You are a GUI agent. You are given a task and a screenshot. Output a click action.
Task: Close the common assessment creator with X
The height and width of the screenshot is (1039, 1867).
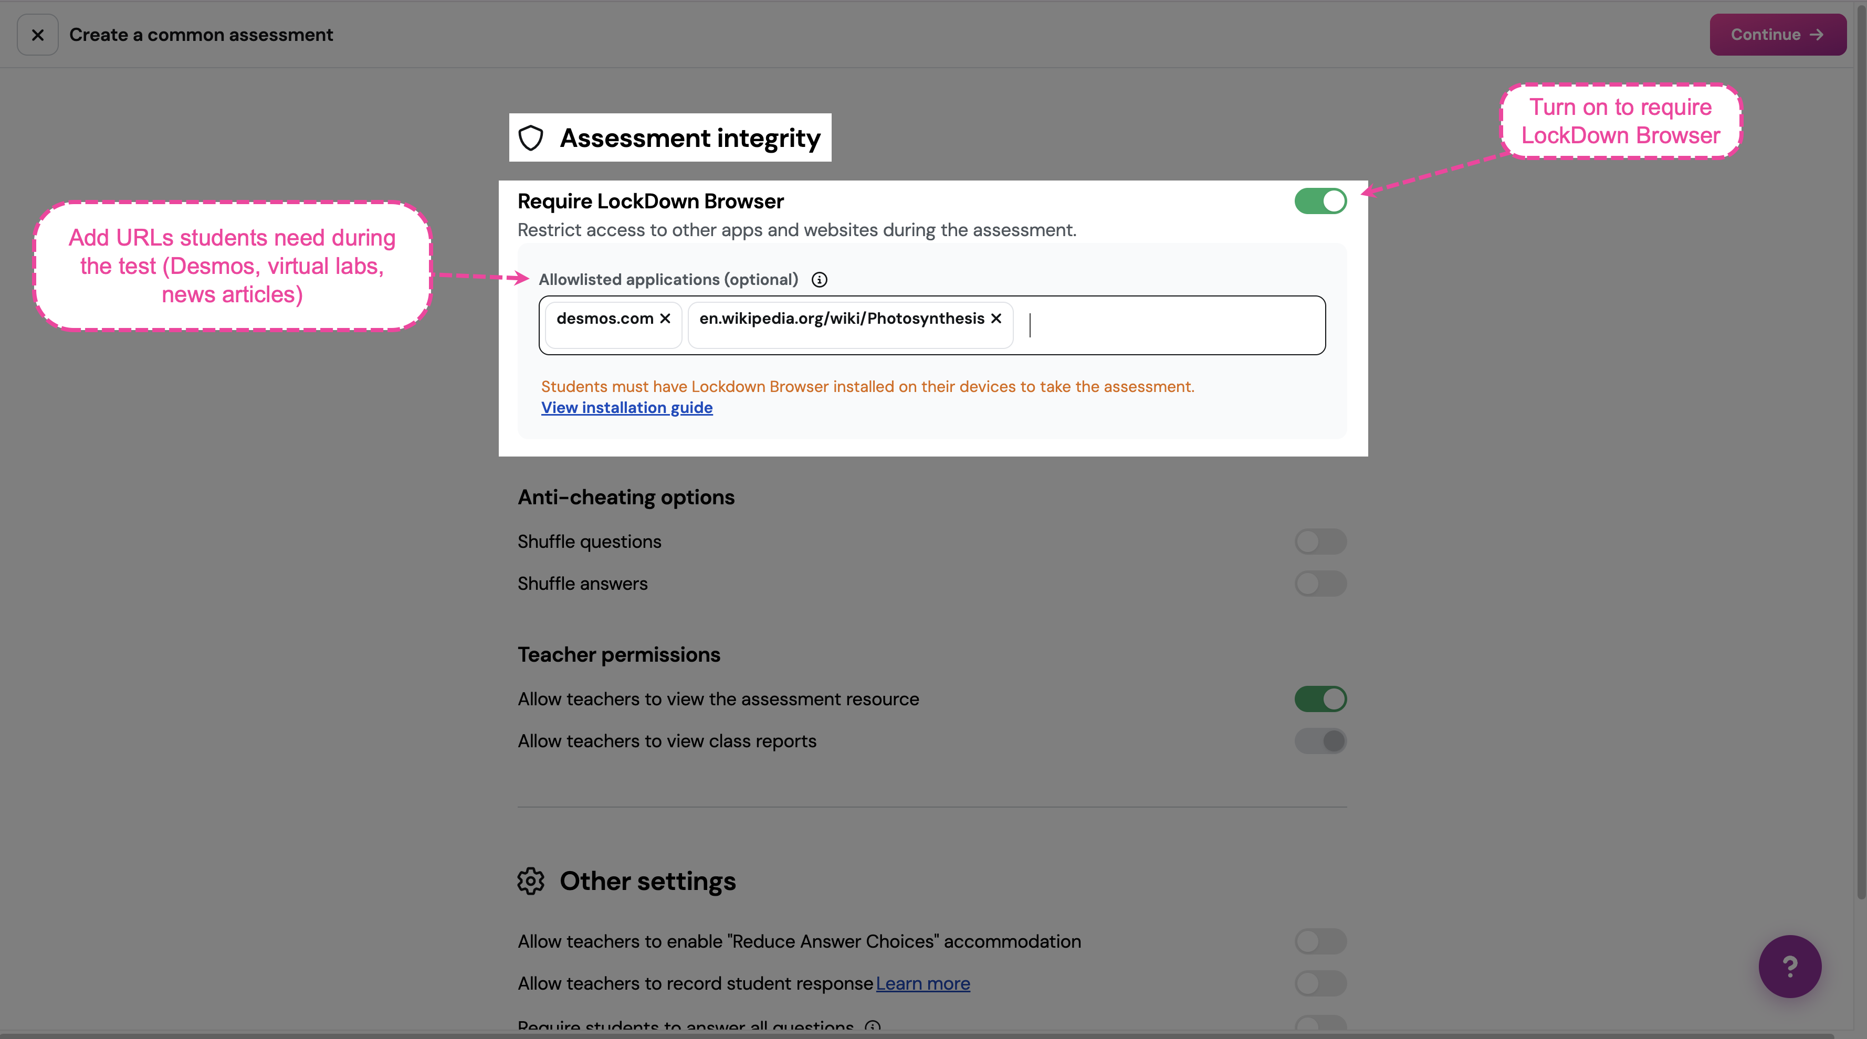38,35
